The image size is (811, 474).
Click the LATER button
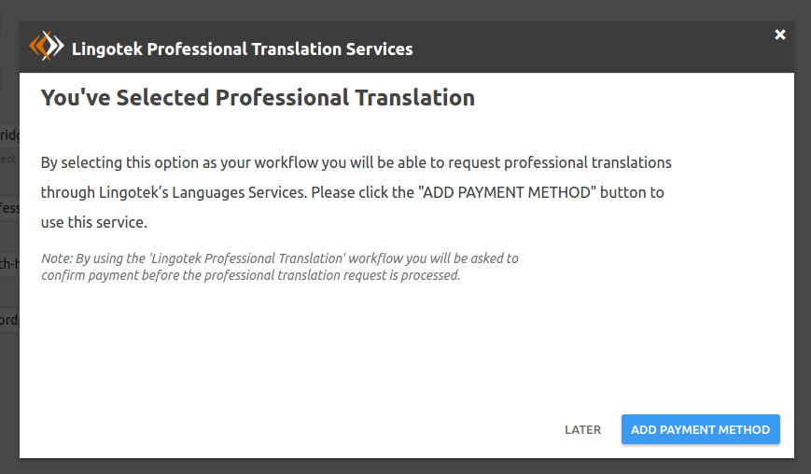click(x=582, y=430)
